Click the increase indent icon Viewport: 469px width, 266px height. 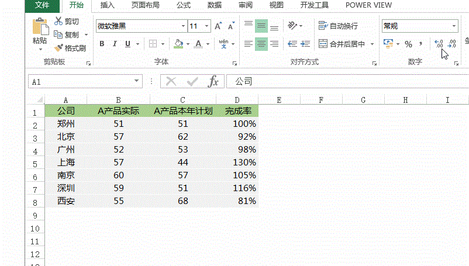305,44
